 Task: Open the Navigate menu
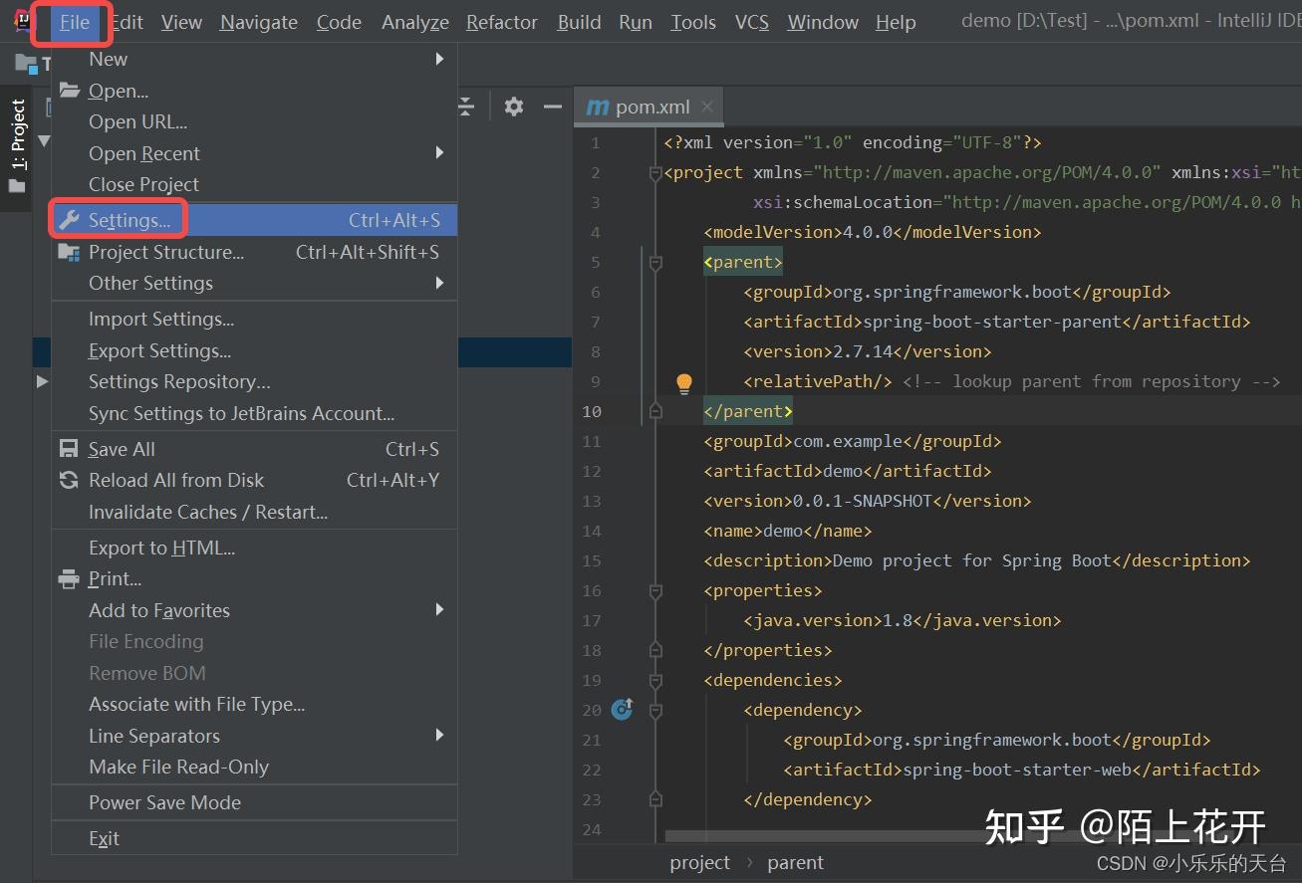pos(259,22)
